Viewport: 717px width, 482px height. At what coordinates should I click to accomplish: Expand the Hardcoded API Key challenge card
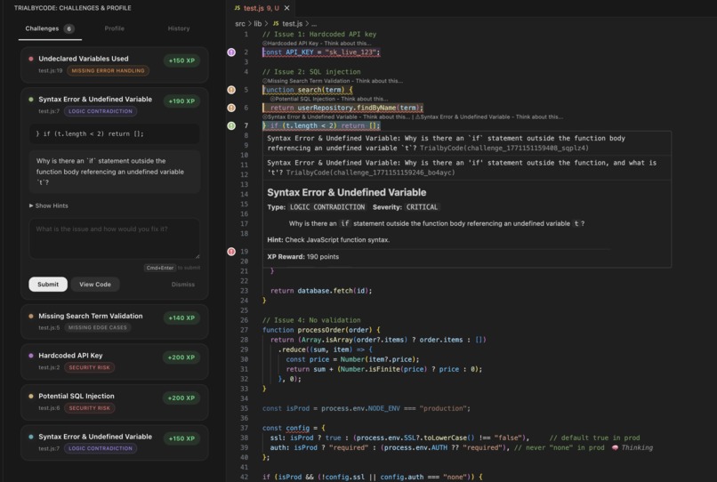pos(115,361)
